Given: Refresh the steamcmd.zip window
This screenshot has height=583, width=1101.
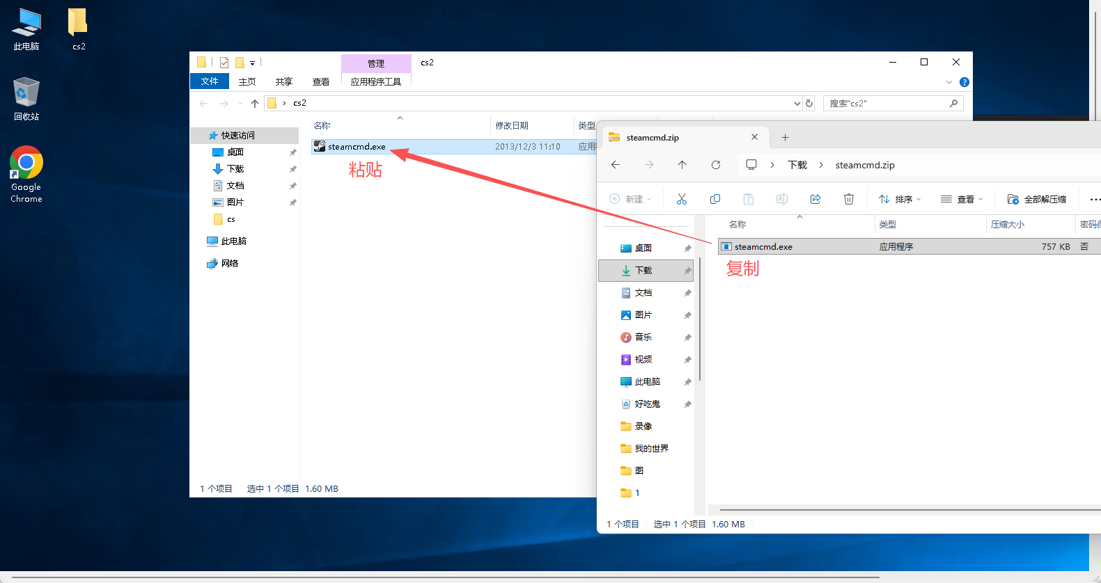Looking at the screenshot, I should [715, 165].
